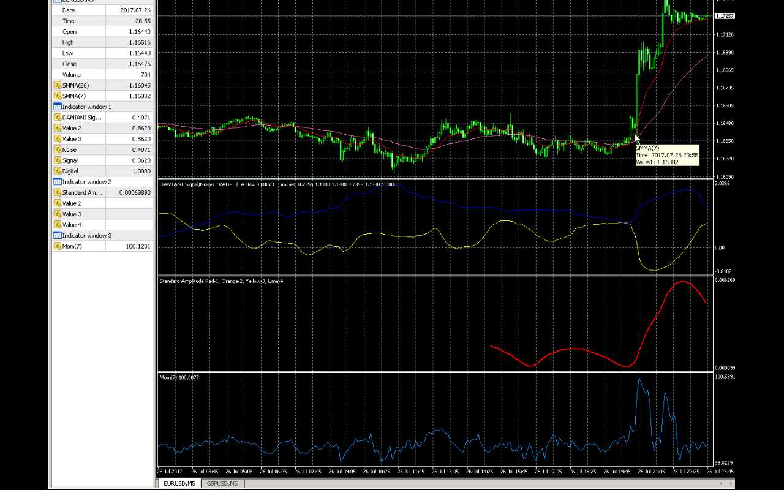
Task: Click the High value 1.16516
Action: click(140, 42)
